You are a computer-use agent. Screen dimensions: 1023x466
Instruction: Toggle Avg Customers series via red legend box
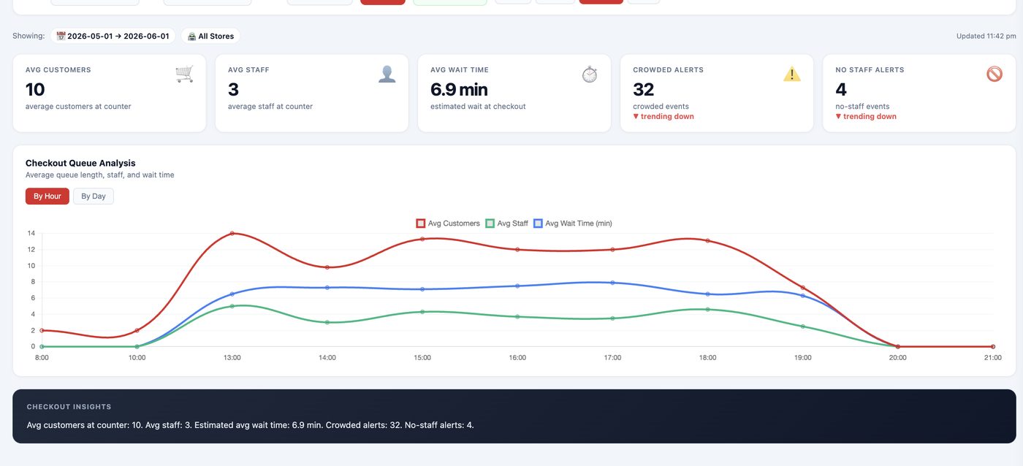420,224
